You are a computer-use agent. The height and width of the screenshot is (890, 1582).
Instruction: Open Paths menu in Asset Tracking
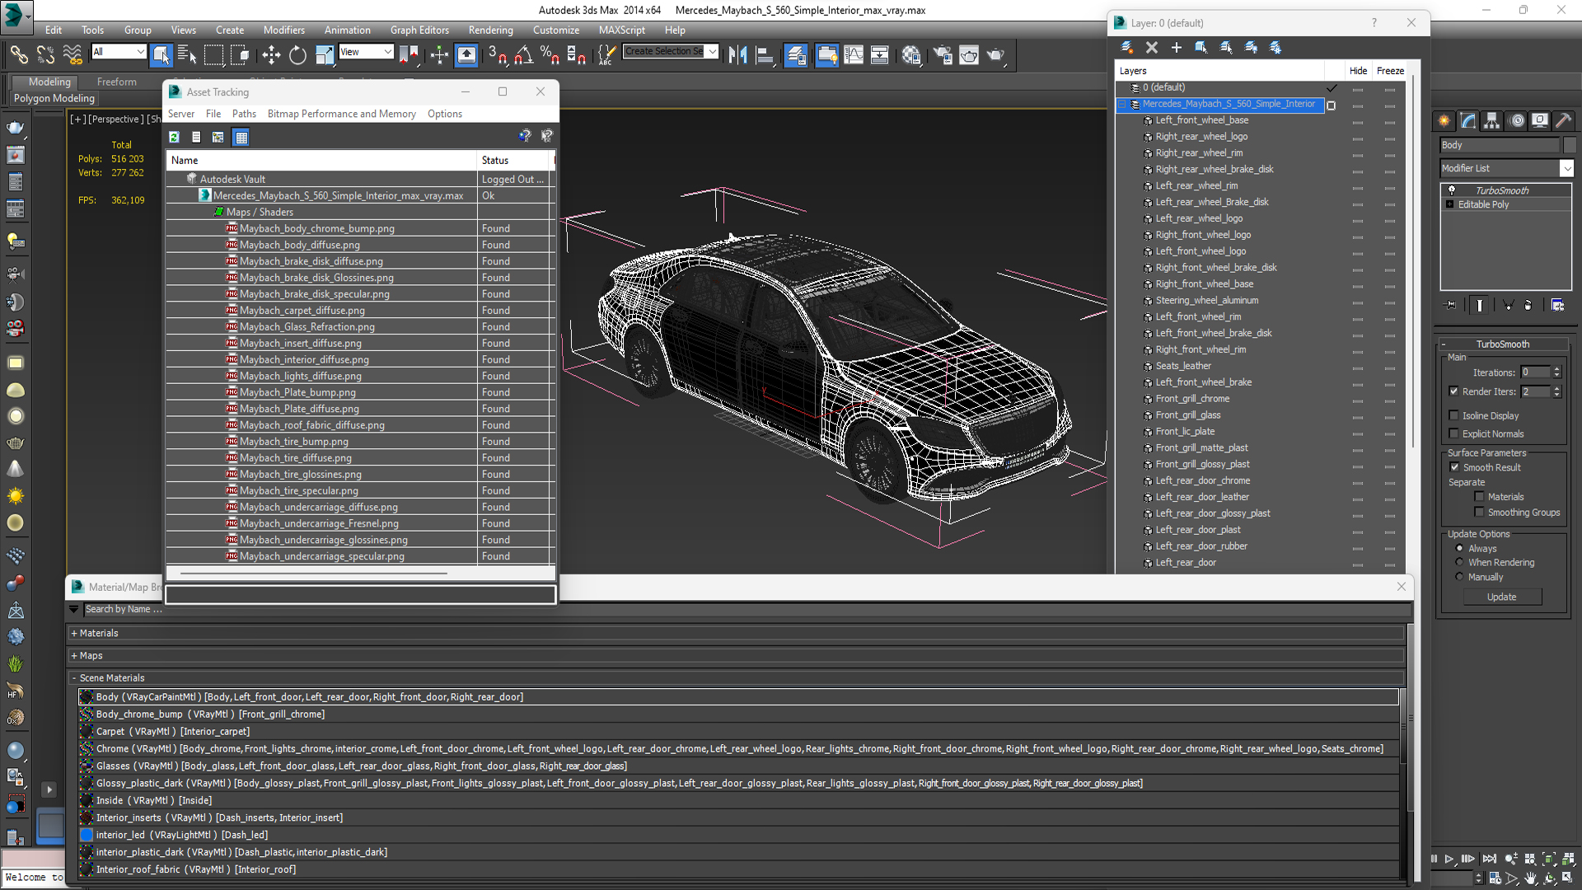click(x=244, y=114)
